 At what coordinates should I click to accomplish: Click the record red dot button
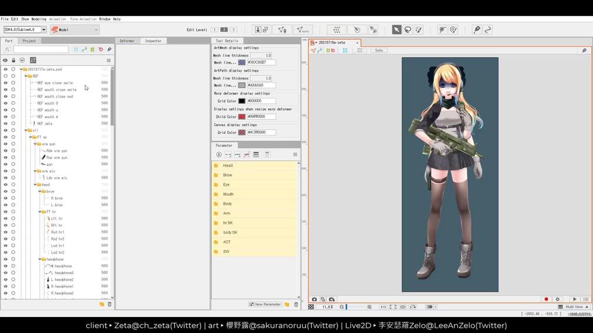pyautogui.click(x=546, y=299)
